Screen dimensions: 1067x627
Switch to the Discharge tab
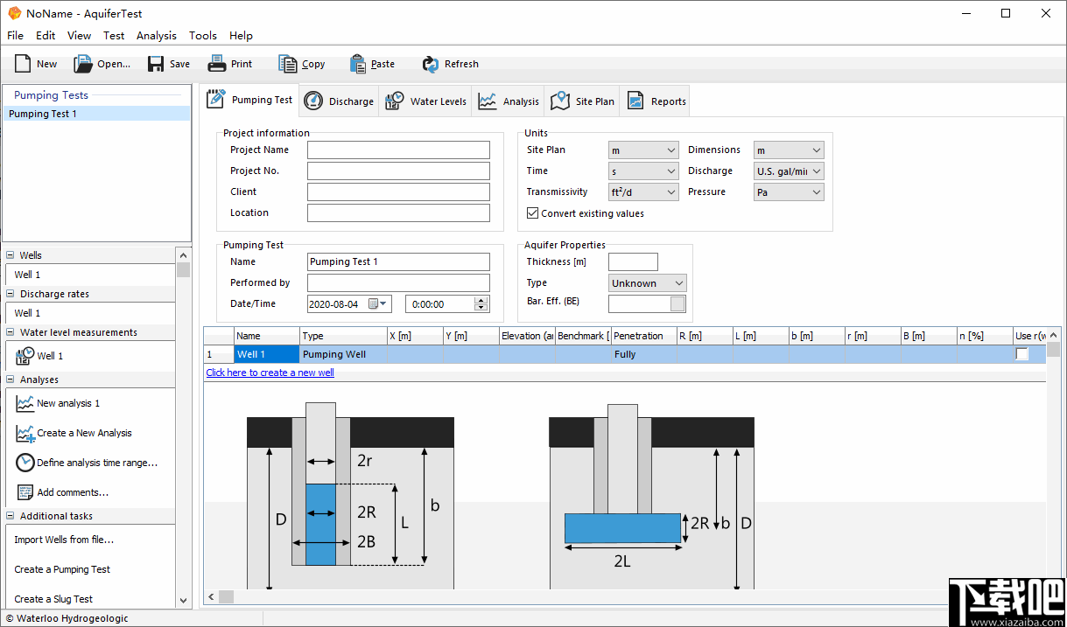(339, 100)
